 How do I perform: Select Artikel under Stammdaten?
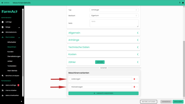click(x=10, y=61)
